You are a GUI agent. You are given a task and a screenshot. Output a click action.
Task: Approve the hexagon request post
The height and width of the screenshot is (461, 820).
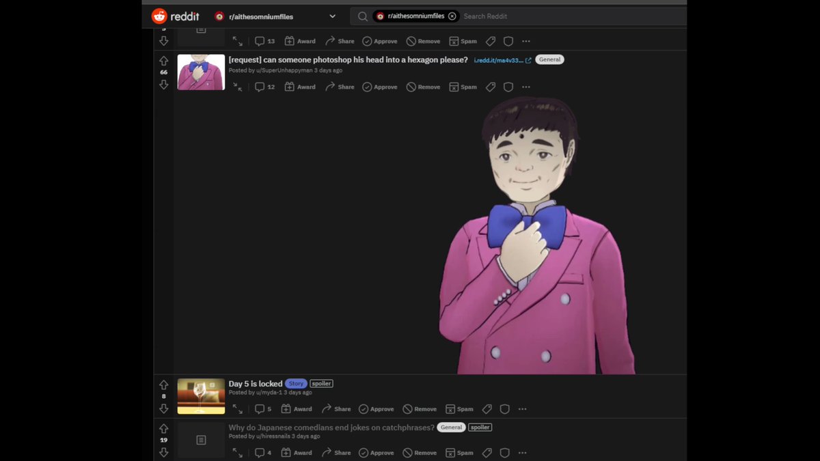coord(380,87)
